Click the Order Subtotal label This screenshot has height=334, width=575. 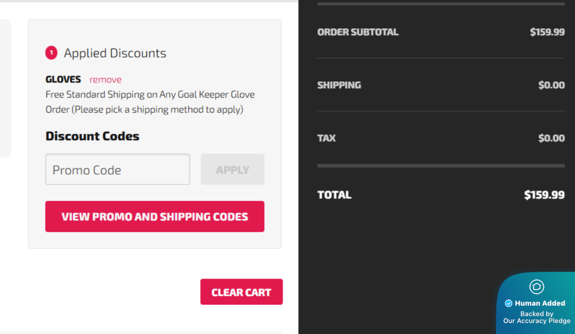pos(358,32)
